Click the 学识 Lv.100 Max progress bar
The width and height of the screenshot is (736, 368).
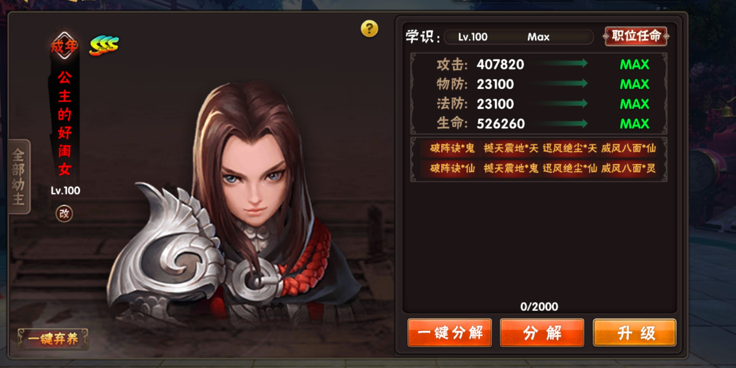tap(518, 37)
